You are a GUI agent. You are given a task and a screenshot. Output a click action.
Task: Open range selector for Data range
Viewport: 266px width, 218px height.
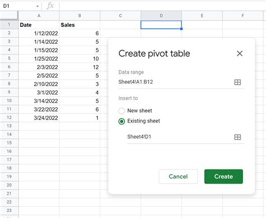click(x=237, y=82)
